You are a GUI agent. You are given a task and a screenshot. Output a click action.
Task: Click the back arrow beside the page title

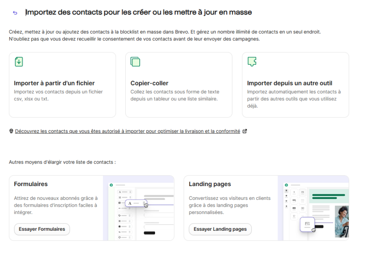[15, 13]
